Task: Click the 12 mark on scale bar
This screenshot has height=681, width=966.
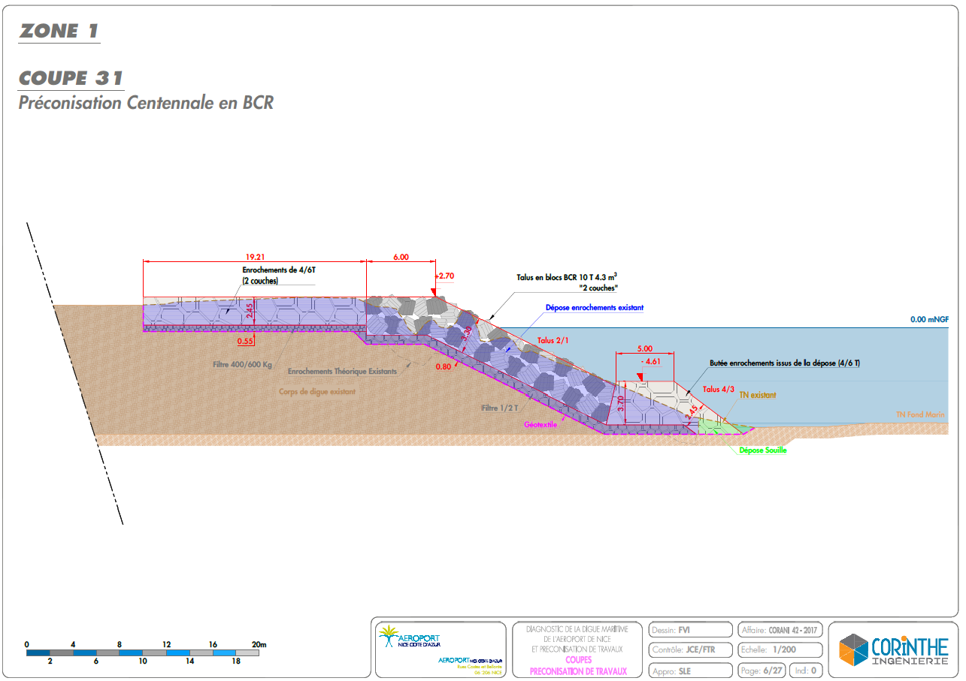Action: [166, 645]
